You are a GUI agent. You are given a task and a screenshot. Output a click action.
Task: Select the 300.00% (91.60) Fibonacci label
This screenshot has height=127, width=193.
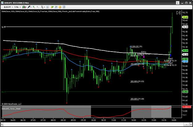pyautogui.click(x=137, y=99)
